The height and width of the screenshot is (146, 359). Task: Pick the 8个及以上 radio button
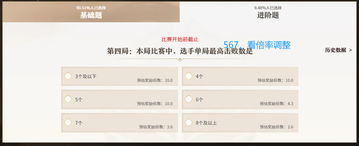189,122
